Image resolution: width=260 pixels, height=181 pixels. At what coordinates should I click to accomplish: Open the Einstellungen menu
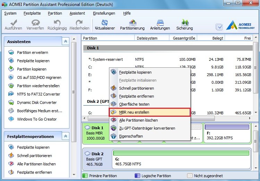pos(104,13)
